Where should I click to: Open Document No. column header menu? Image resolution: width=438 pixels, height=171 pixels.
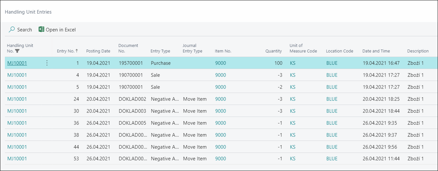(128, 48)
